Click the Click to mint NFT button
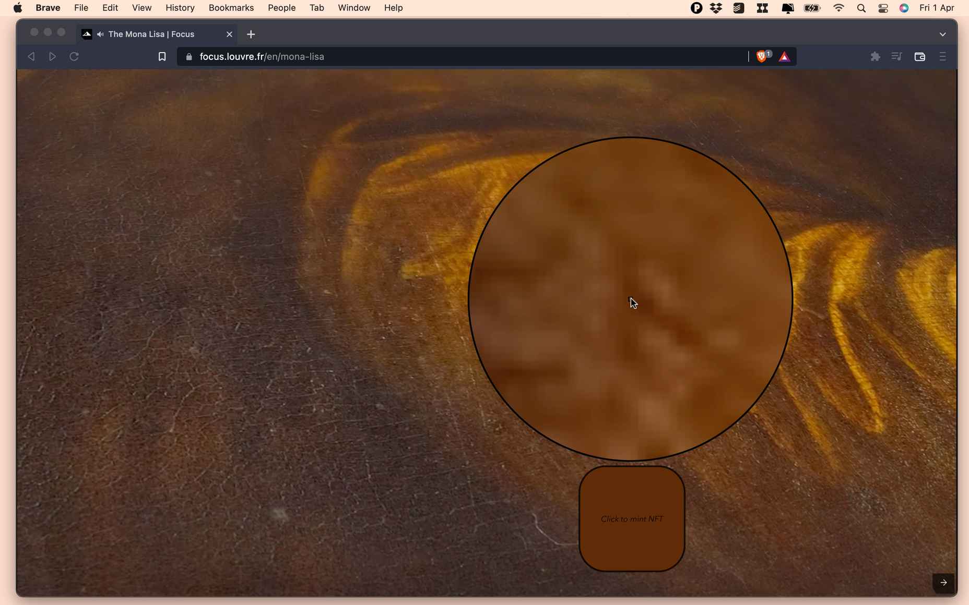Viewport: 969px width, 605px height. (632, 519)
